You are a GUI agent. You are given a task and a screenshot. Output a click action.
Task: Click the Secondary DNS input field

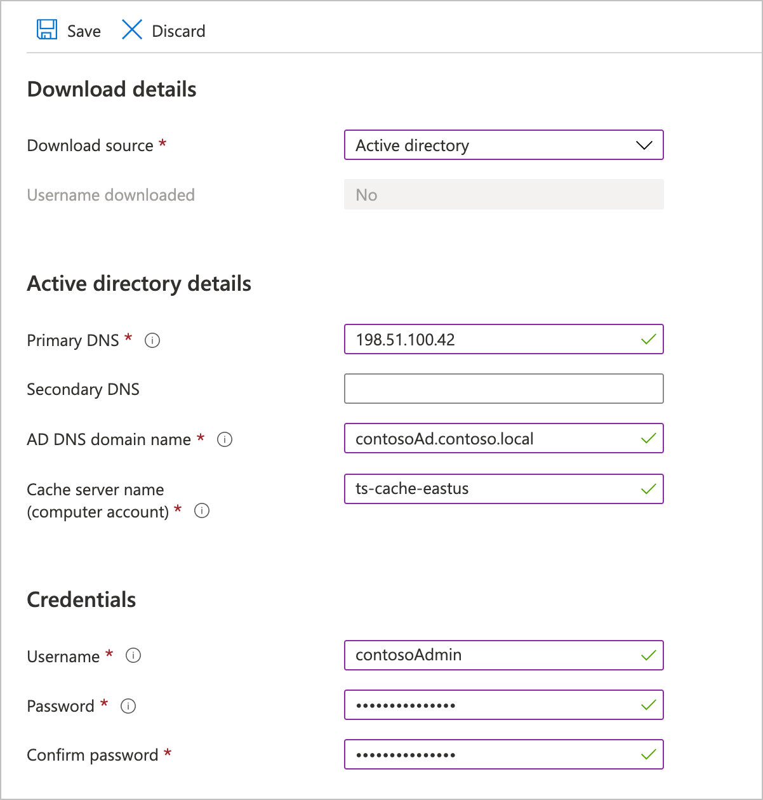tap(503, 388)
